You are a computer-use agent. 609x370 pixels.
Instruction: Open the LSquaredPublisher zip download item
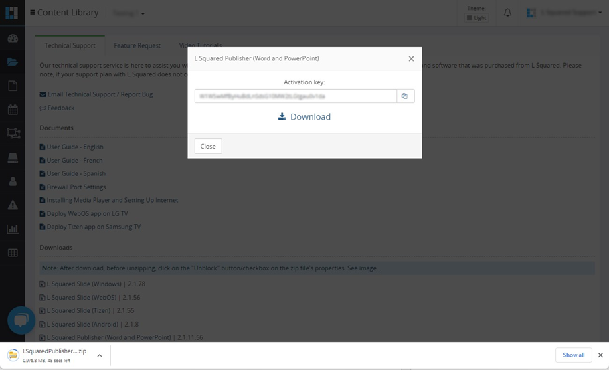tap(54, 355)
